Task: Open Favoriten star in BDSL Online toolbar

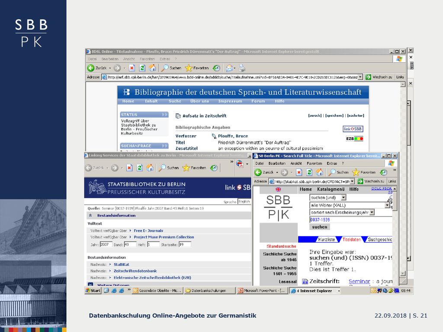Action: [x=197, y=68]
